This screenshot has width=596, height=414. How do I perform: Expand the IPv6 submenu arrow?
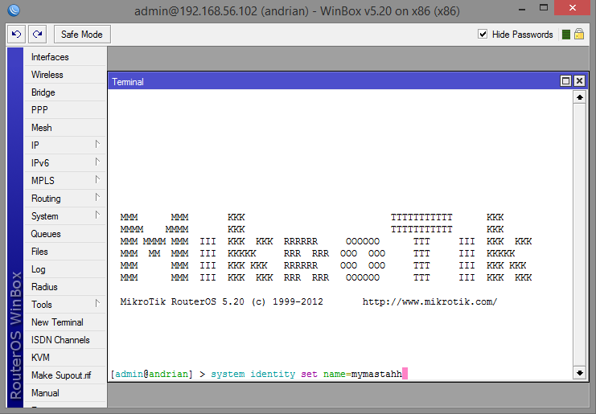point(97,162)
